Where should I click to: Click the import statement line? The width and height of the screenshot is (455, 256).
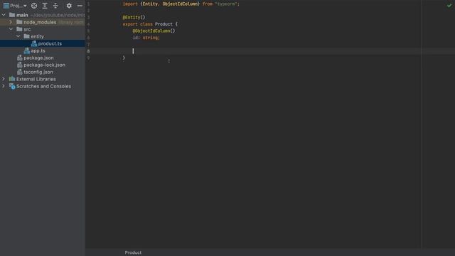click(x=181, y=4)
